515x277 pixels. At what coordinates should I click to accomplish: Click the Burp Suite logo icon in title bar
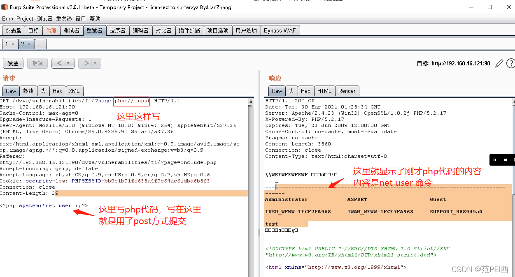coord(5,7)
